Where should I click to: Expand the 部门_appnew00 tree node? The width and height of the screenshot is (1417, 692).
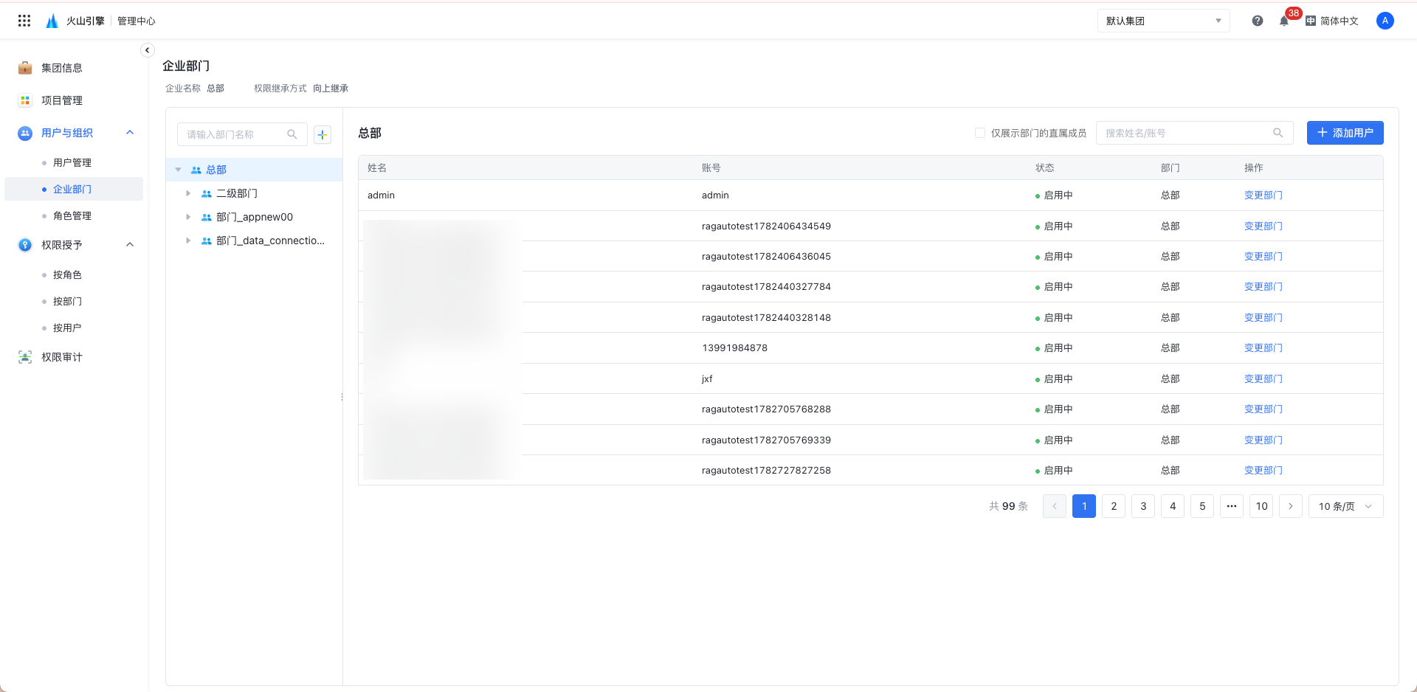point(188,217)
